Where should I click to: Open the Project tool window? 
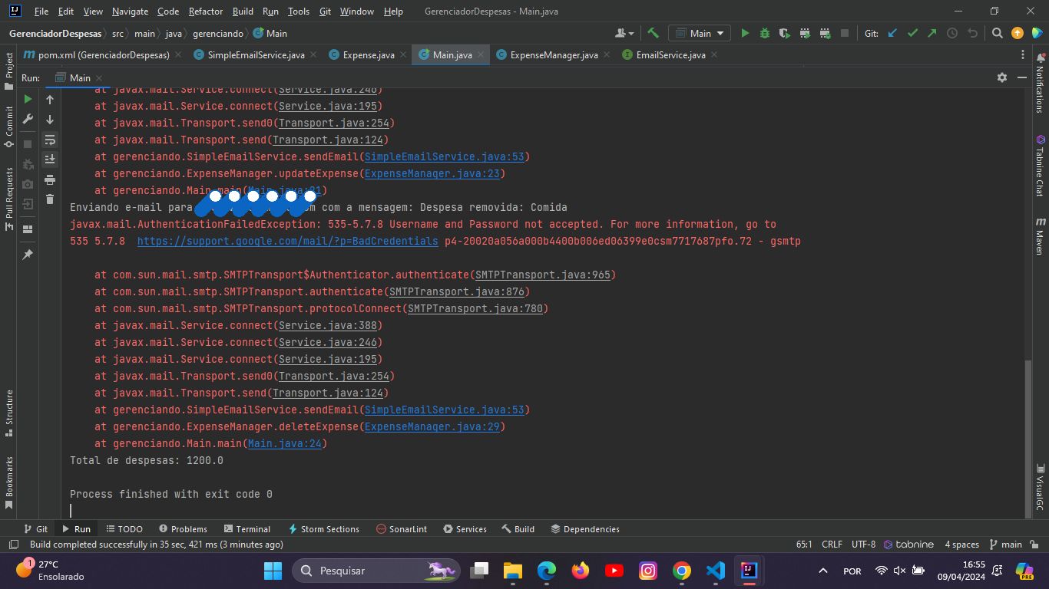[9, 71]
